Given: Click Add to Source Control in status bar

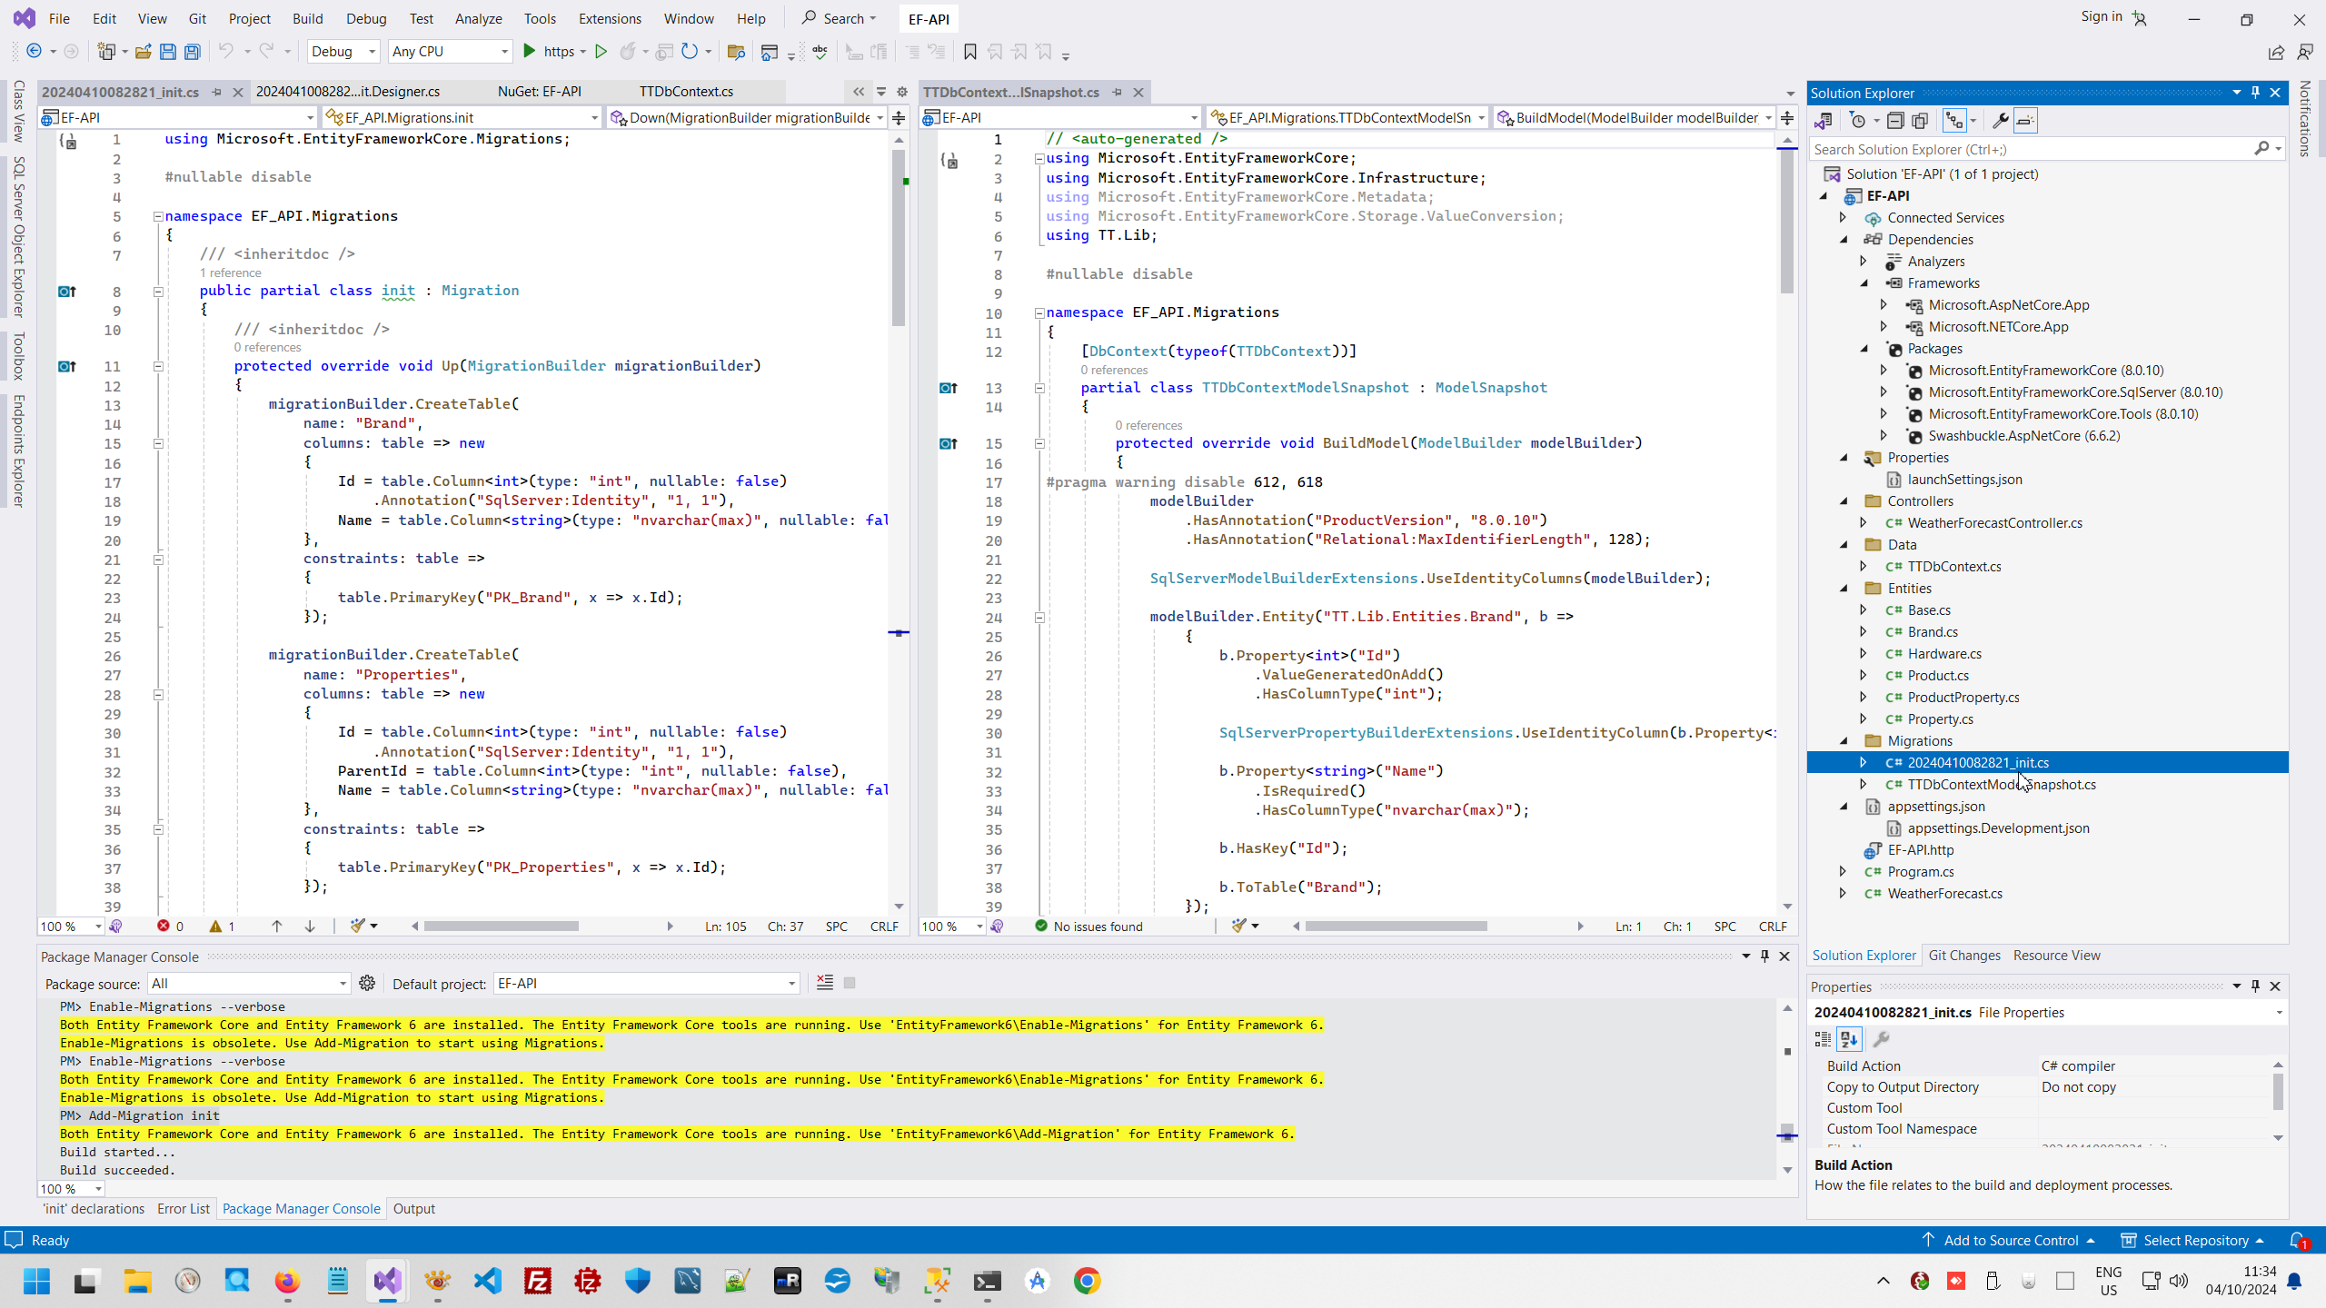Looking at the screenshot, I should point(2010,1240).
